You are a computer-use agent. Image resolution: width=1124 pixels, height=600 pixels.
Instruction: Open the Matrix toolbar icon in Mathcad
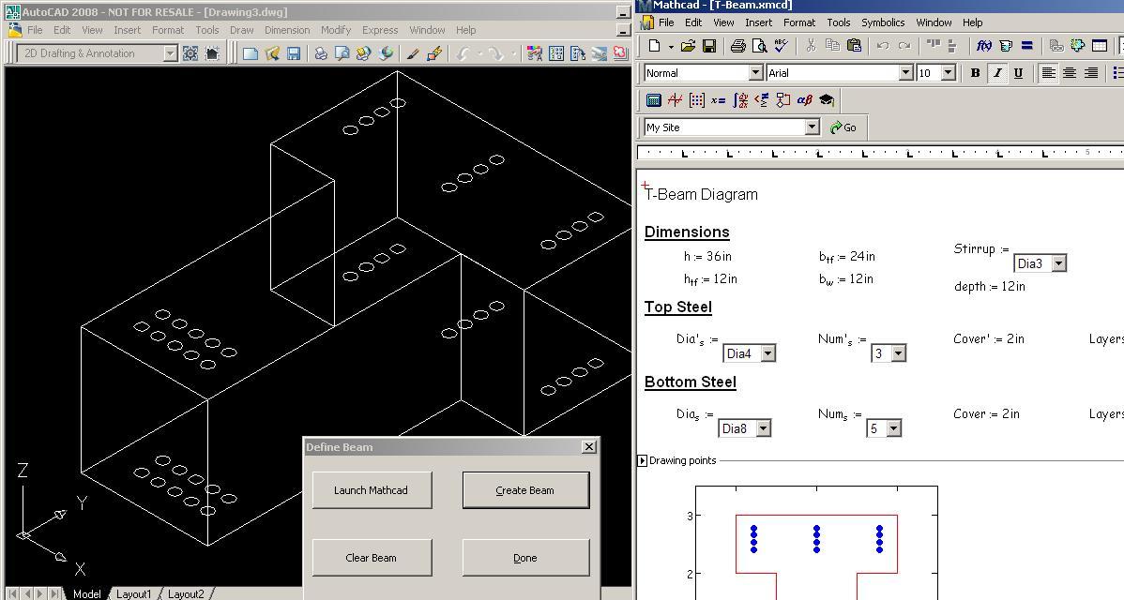click(x=696, y=100)
